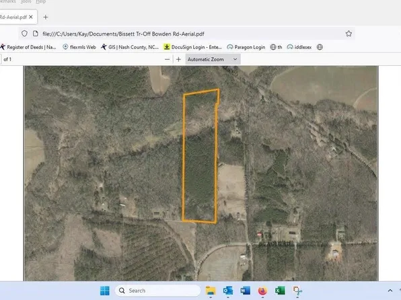This screenshot has width=401, height=300.
Task: Close the Rd-Aerial.pdf tab
Action: (x=31, y=17)
